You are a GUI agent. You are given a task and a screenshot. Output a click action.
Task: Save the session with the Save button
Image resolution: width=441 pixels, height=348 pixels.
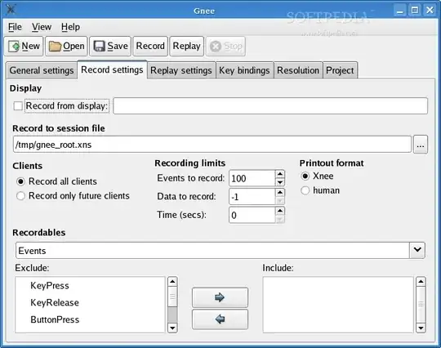110,46
